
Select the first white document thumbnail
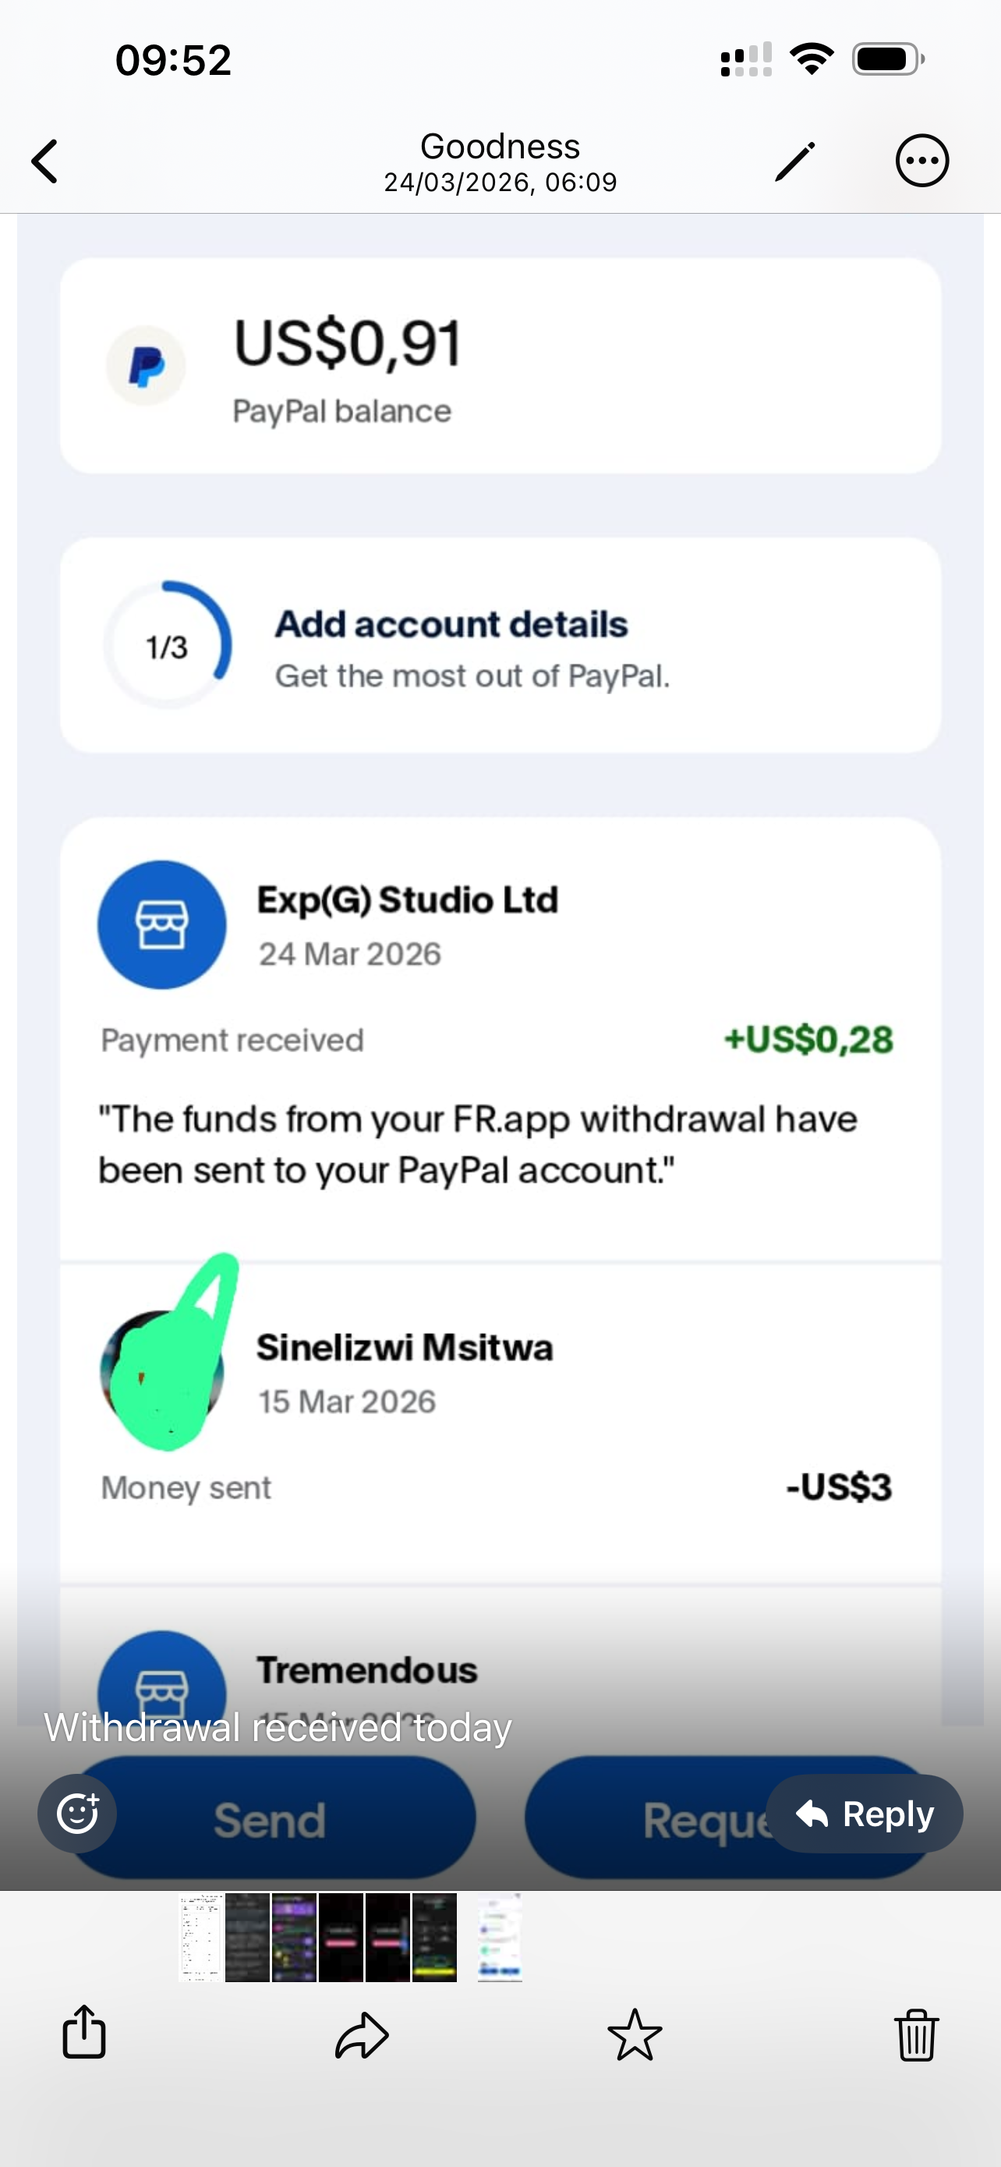201,1937
